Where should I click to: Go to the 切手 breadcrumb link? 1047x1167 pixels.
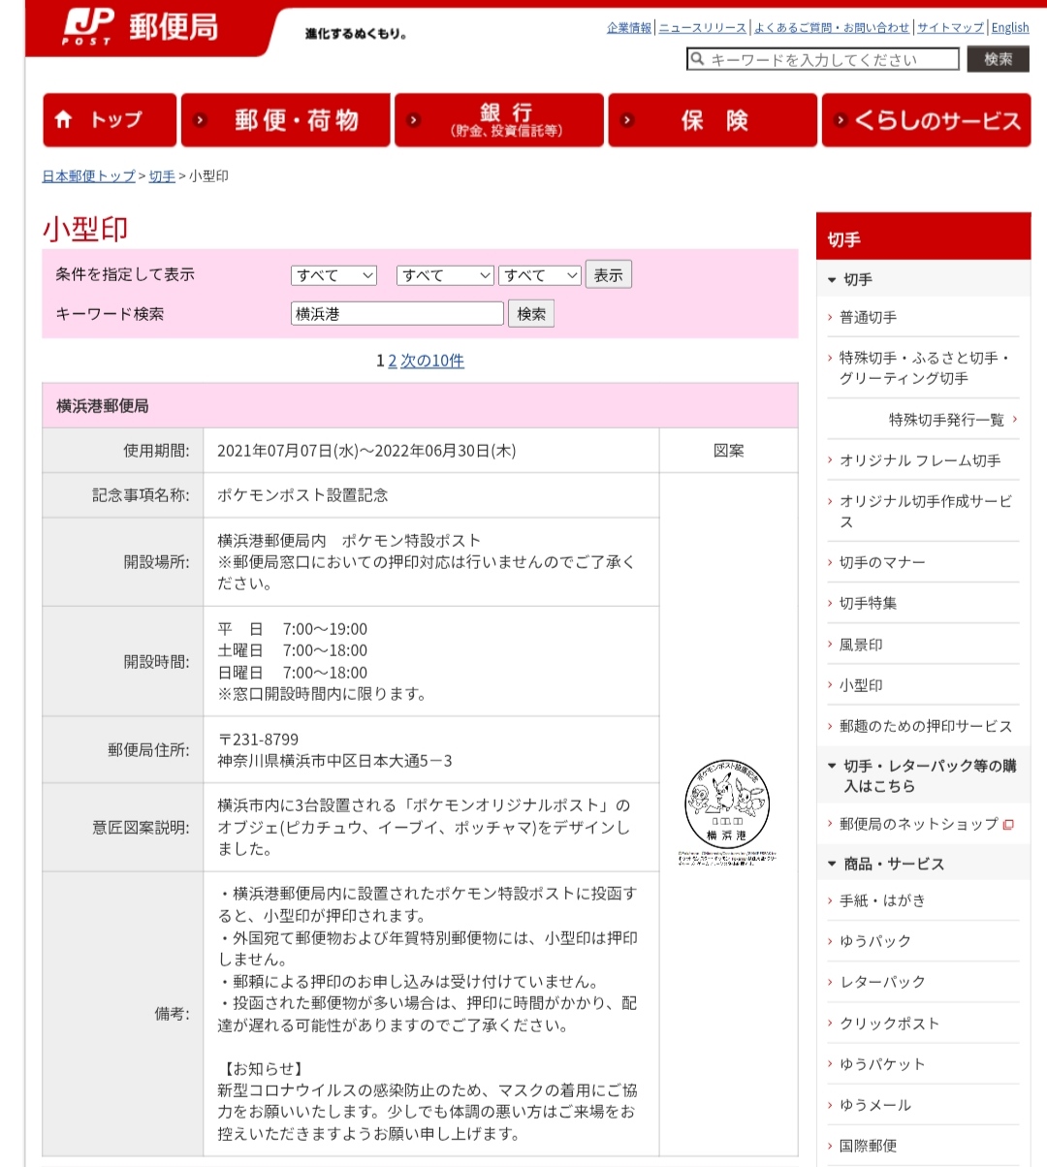[162, 176]
